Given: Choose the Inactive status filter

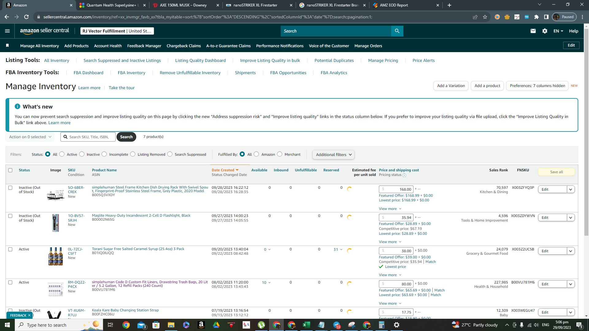Looking at the screenshot, I should (x=82, y=154).
